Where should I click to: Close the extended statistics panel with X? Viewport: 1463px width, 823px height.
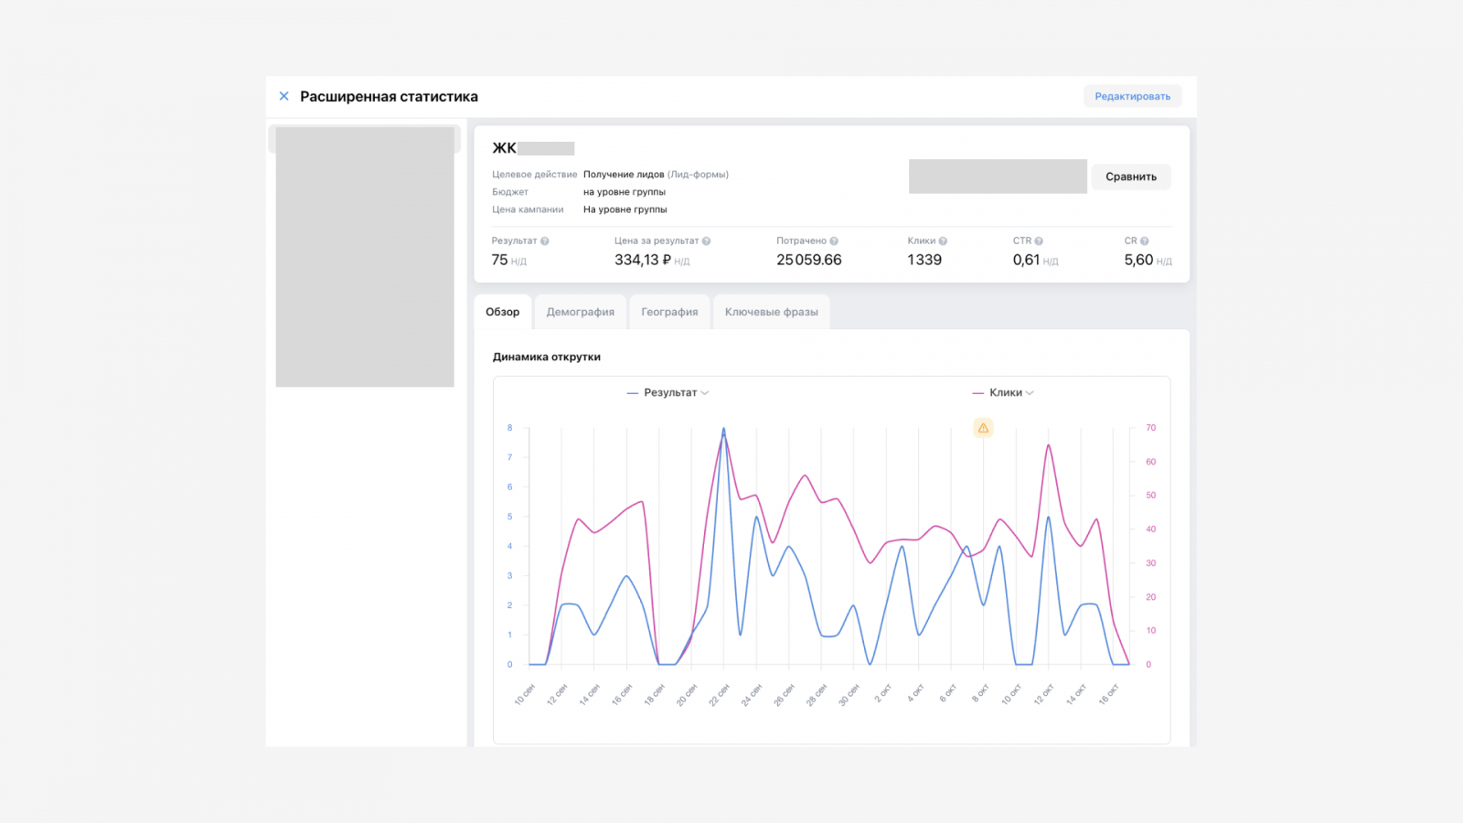(283, 96)
